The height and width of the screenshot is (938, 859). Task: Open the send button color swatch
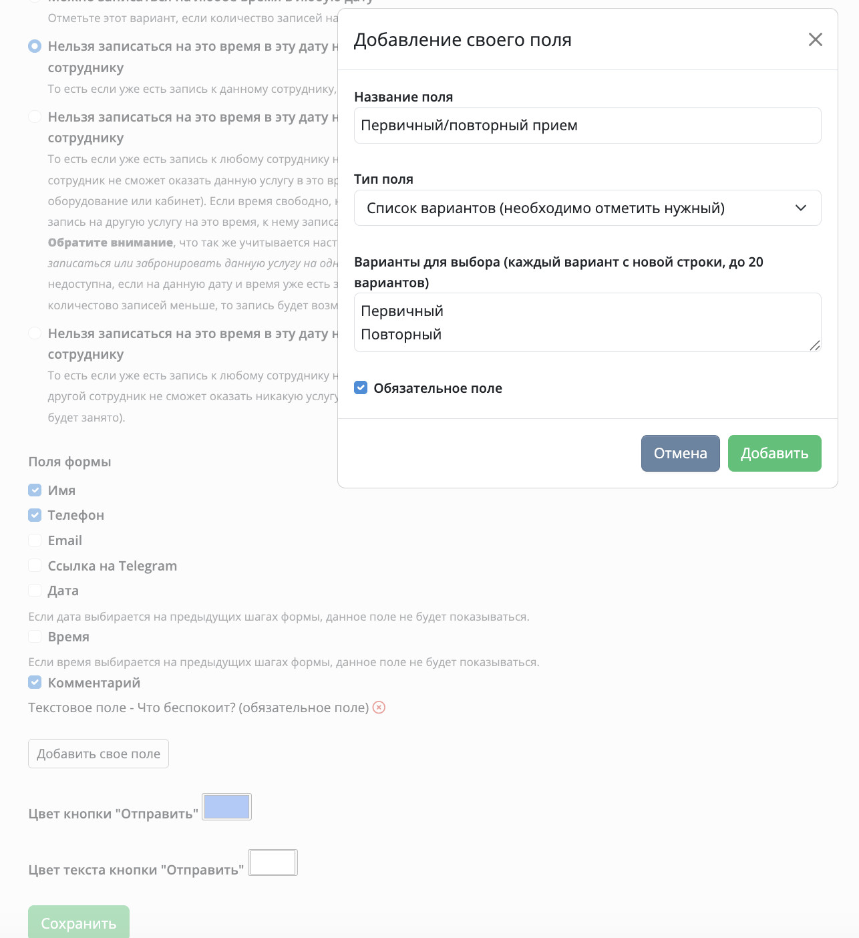tap(227, 807)
